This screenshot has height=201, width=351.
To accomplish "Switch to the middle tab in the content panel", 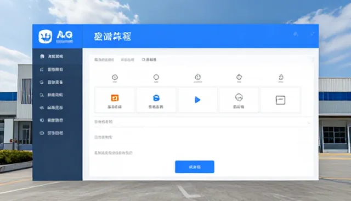I will click(128, 60).
